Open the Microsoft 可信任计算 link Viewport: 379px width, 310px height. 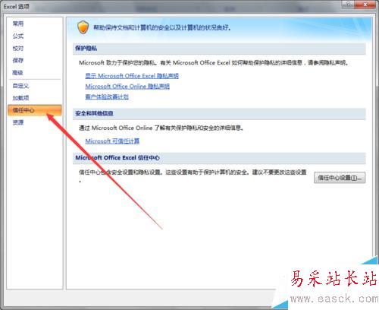tap(112, 141)
